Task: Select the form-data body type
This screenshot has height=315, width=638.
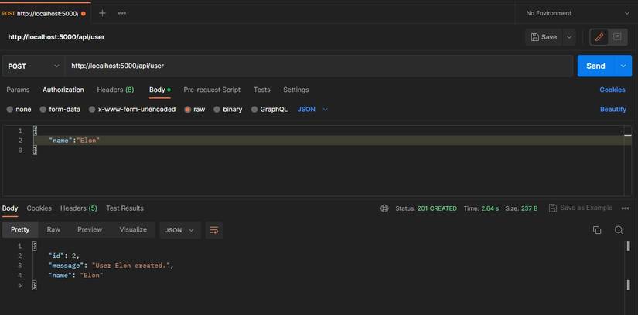Action: [60, 110]
